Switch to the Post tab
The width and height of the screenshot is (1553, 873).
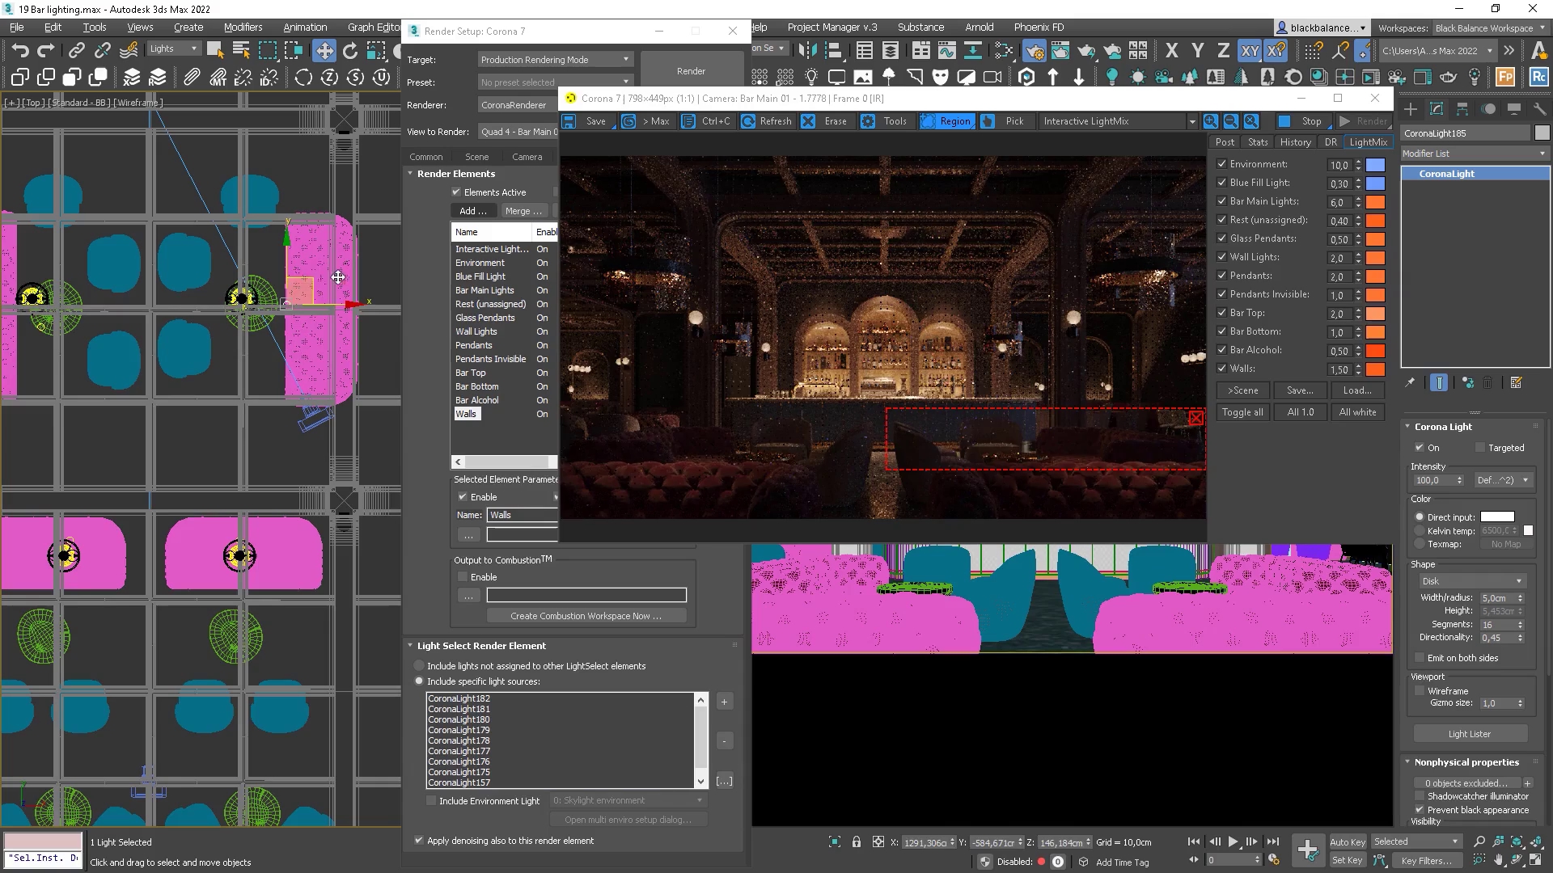[x=1225, y=142]
